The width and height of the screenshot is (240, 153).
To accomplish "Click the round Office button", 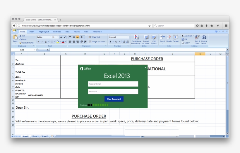I will (x=15, y=30).
